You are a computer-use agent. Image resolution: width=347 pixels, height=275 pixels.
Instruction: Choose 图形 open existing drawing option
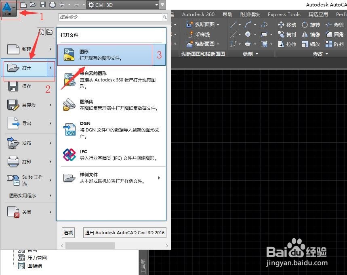[111, 55]
